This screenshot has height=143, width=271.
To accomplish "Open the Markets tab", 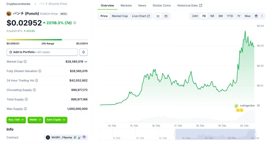I will (x=126, y=6).
